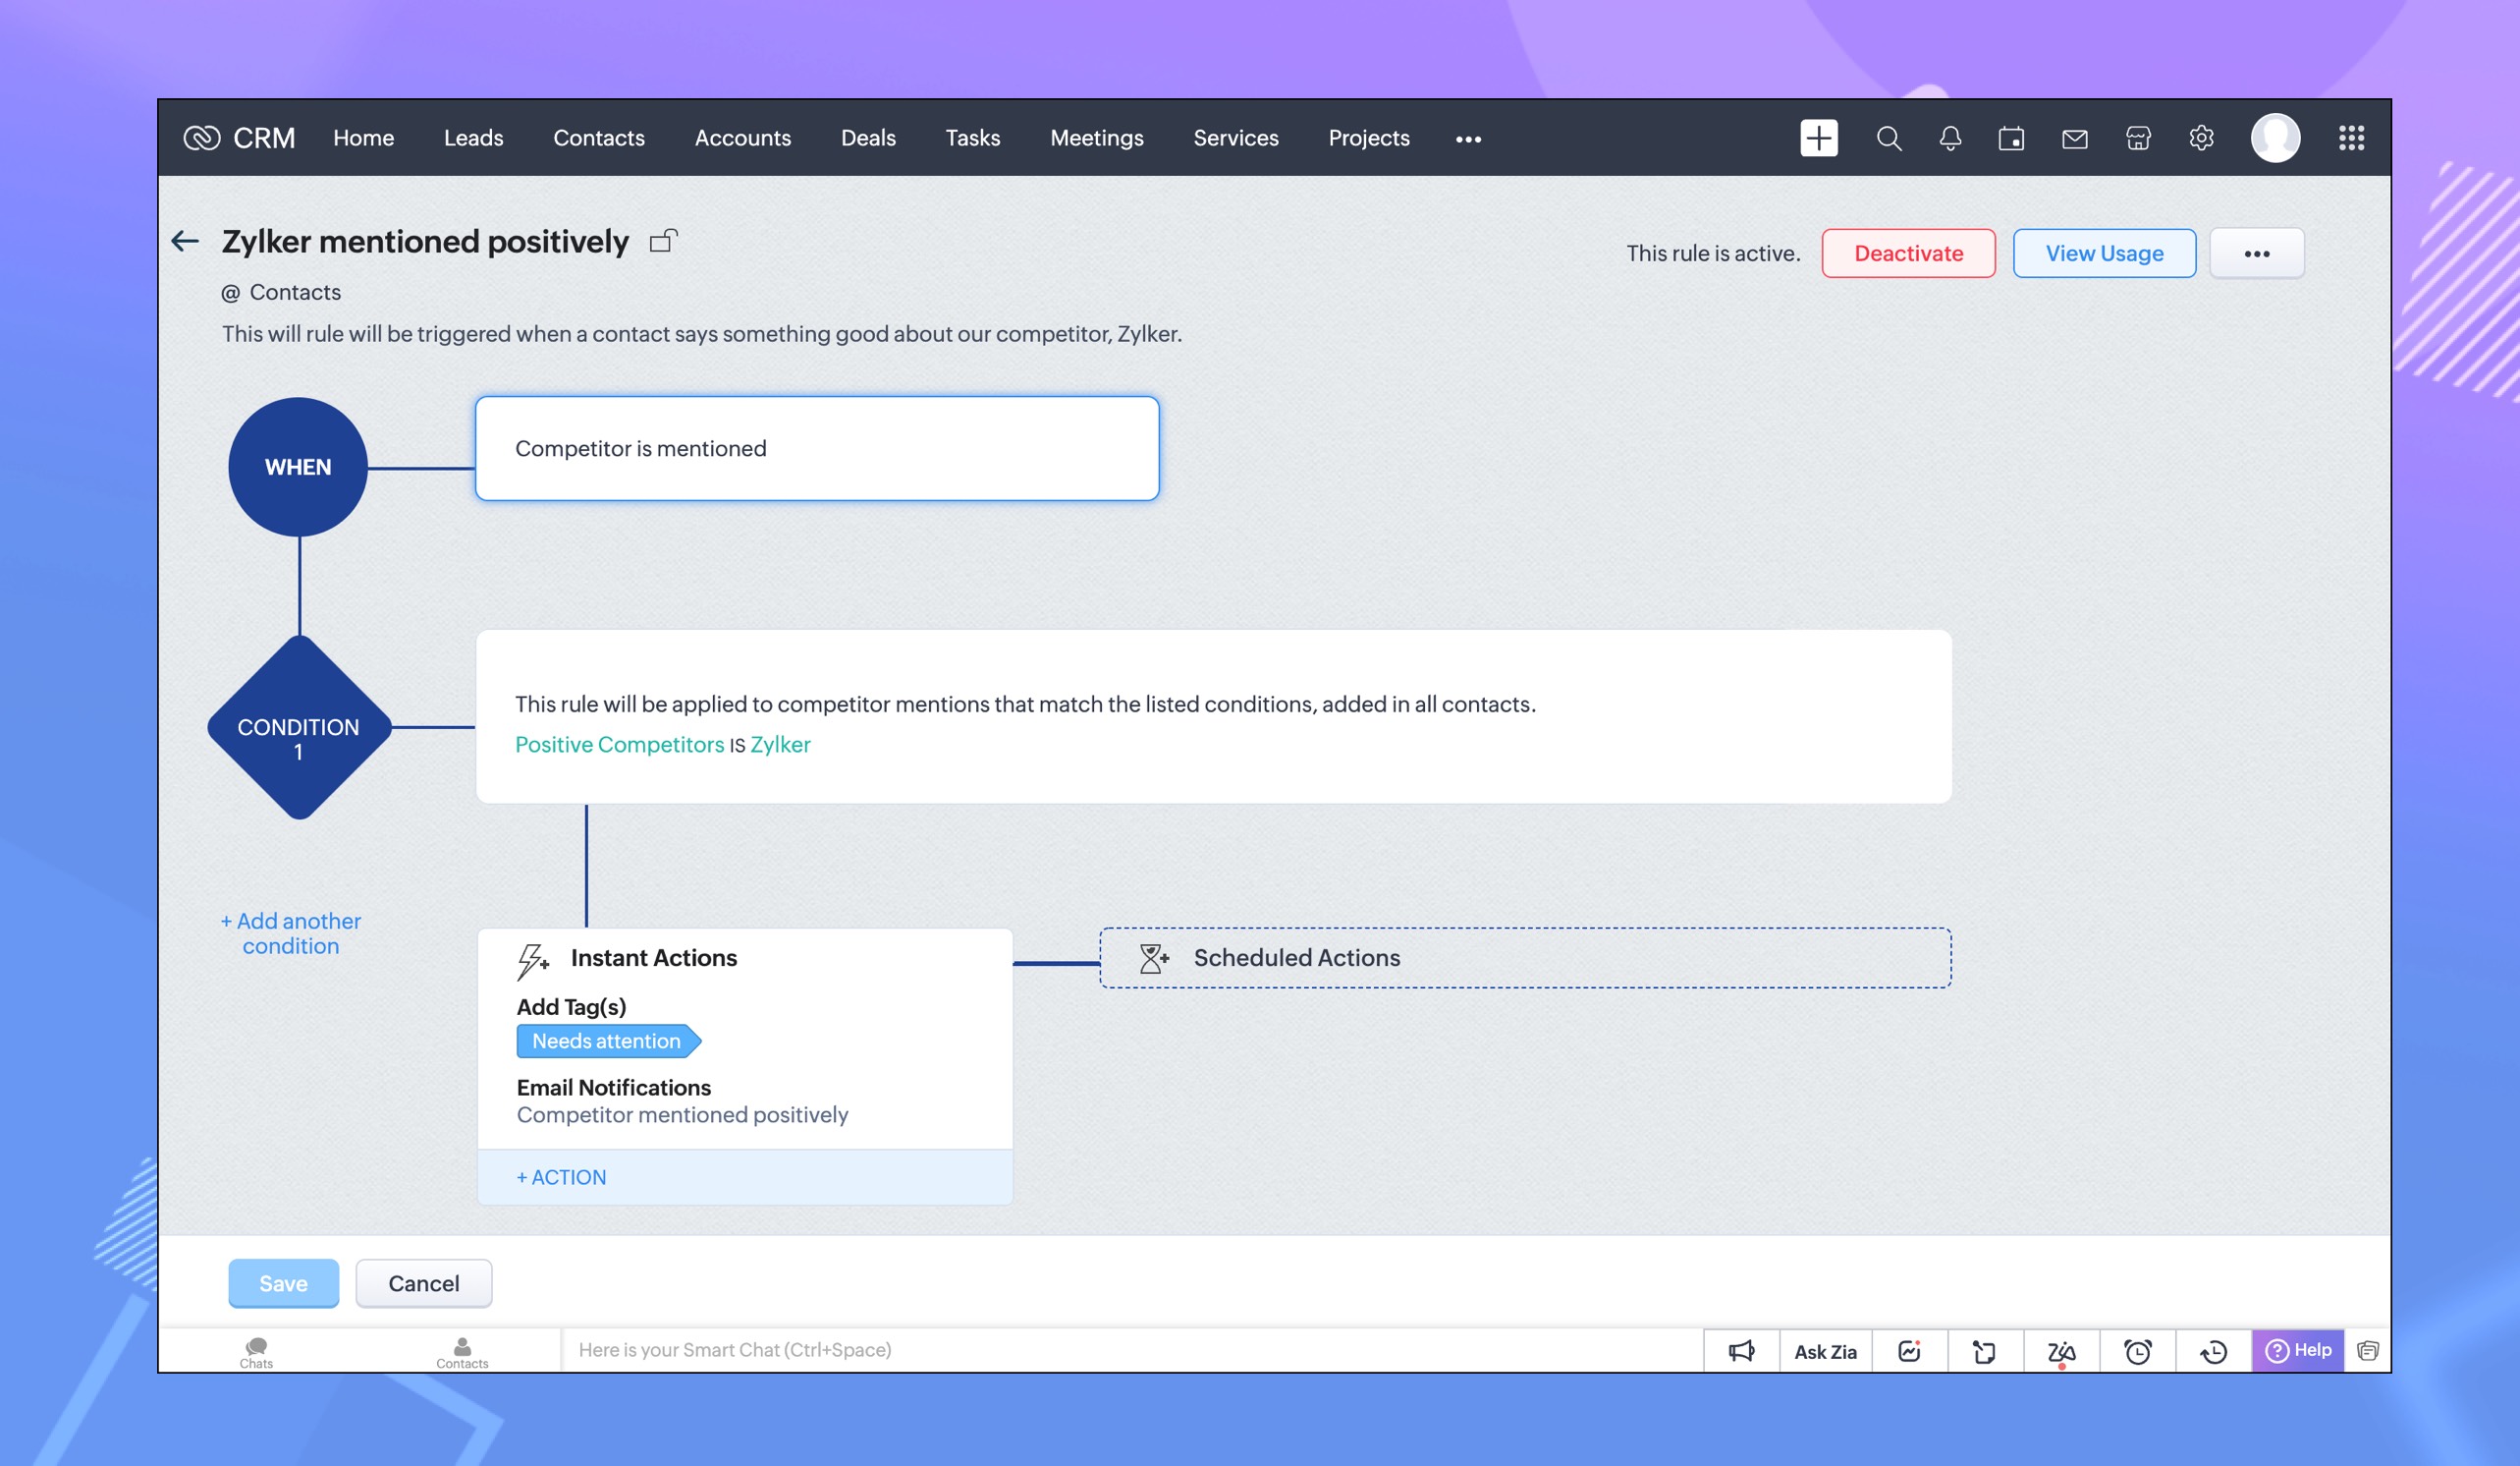Click the search magnifier icon

tap(1888, 139)
